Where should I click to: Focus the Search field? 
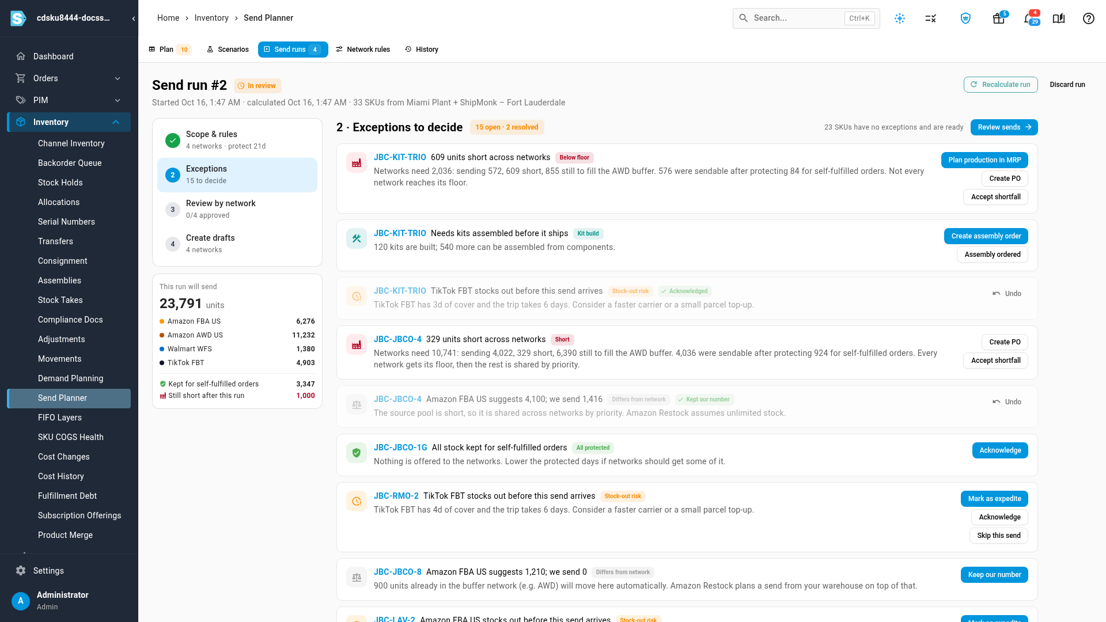[806, 18]
